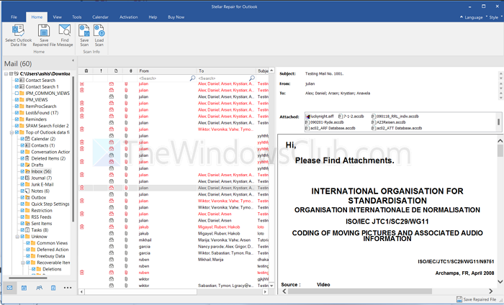Collapse the Unknow folder node
Screen dimensions: 504x305
17,236
